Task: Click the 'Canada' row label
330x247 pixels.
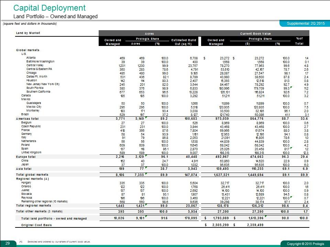Action: click(26, 95)
